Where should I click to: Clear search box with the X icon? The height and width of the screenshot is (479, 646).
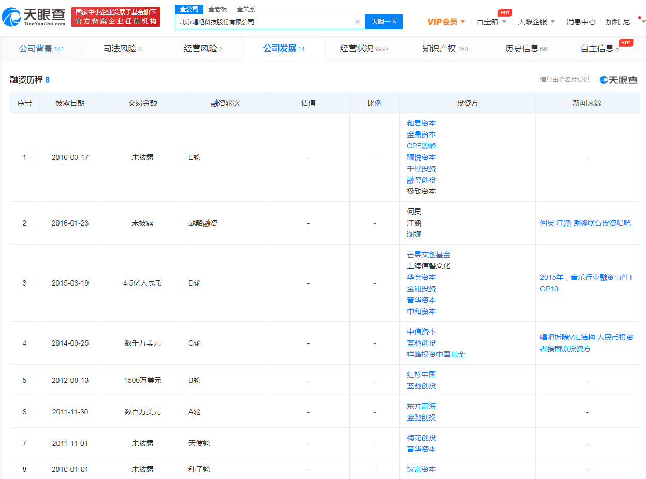coord(357,22)
